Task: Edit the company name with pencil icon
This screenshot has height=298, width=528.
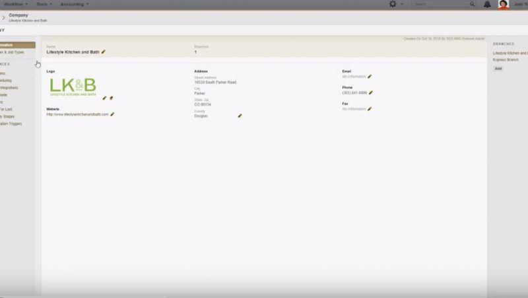Action: 104,52
